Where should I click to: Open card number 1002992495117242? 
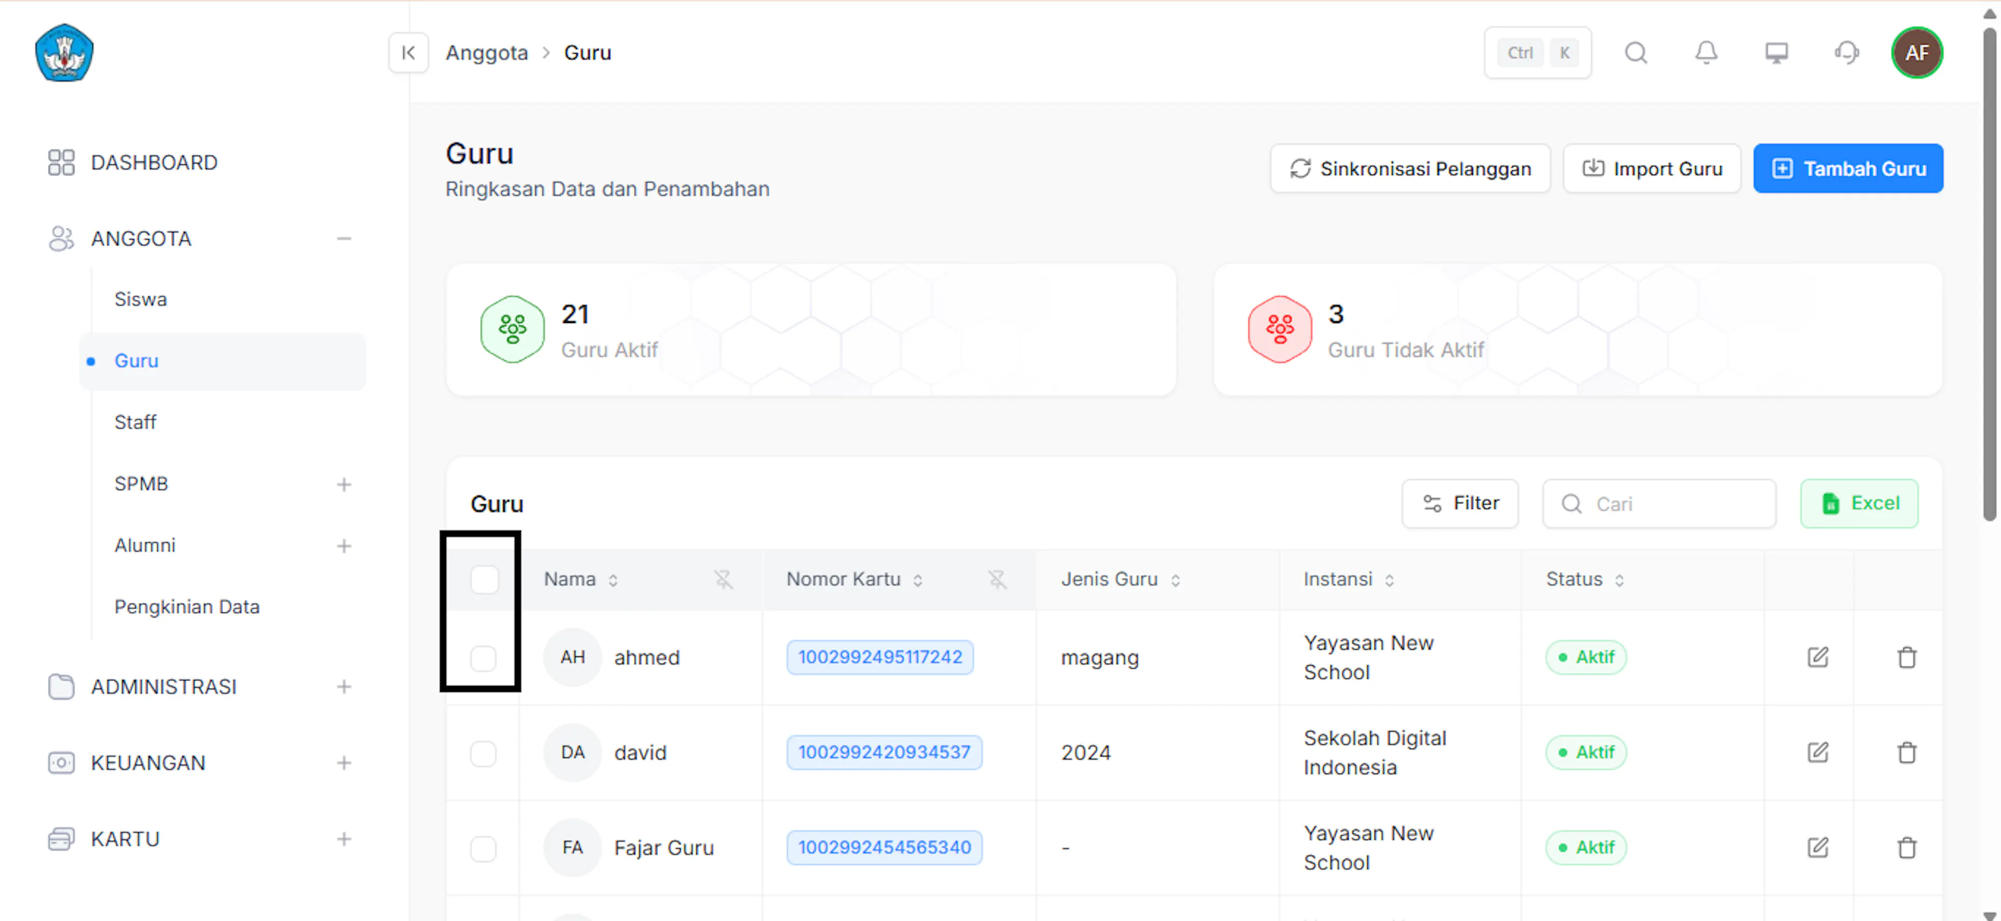879,657
